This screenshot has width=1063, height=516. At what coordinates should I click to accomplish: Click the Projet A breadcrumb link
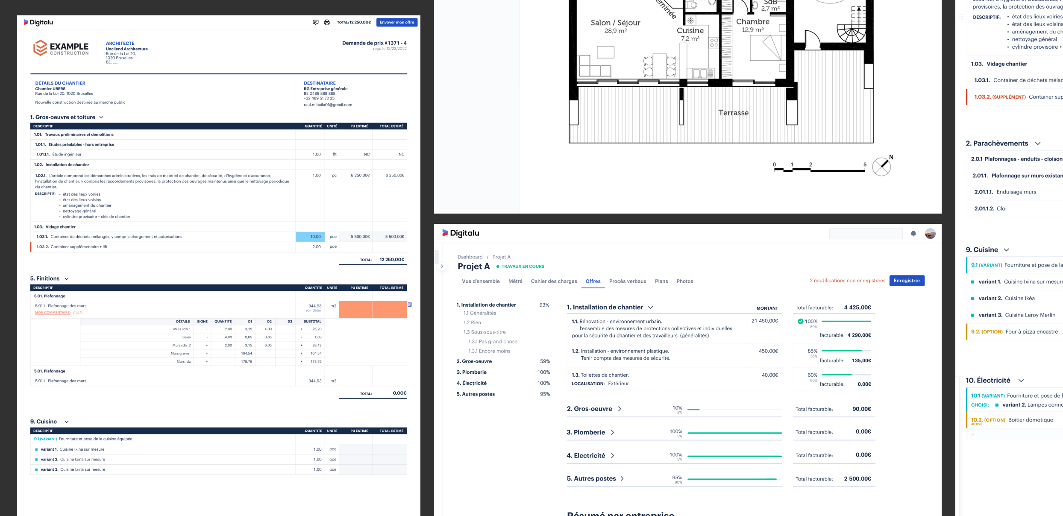coord(502,257)
